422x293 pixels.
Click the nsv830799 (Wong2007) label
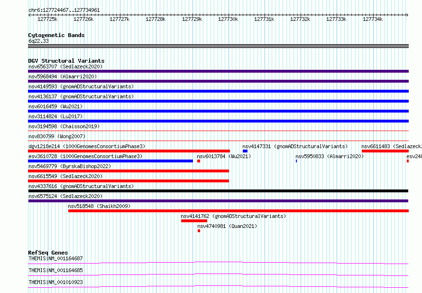57,136
